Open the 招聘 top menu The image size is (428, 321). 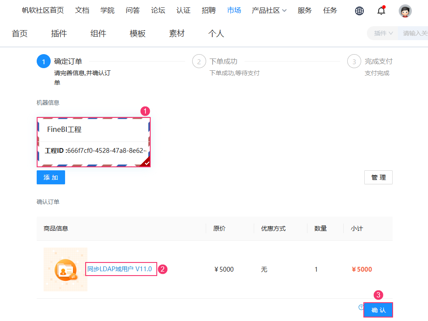pos(209,10)
